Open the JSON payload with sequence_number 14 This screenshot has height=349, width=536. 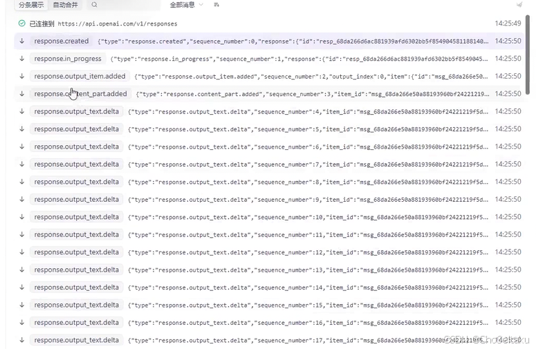308,287
